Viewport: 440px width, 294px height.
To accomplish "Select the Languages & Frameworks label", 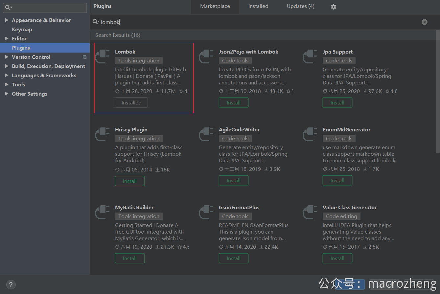I will click(44, 75).
